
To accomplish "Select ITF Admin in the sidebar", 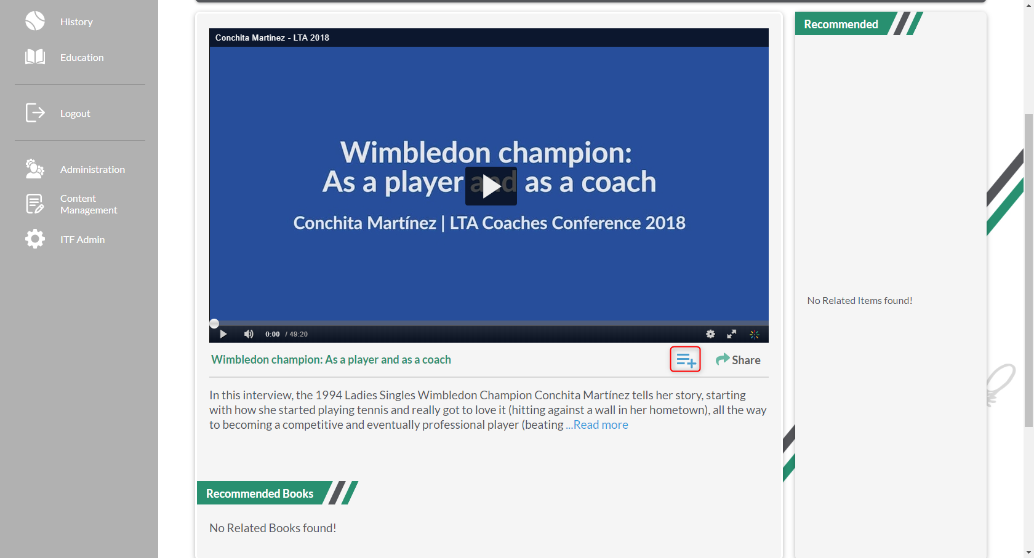I will 82,239.
